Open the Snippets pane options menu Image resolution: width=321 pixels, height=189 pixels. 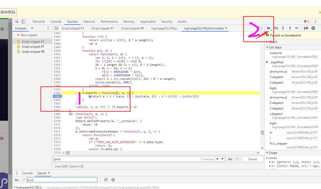(x=48, y=28)
